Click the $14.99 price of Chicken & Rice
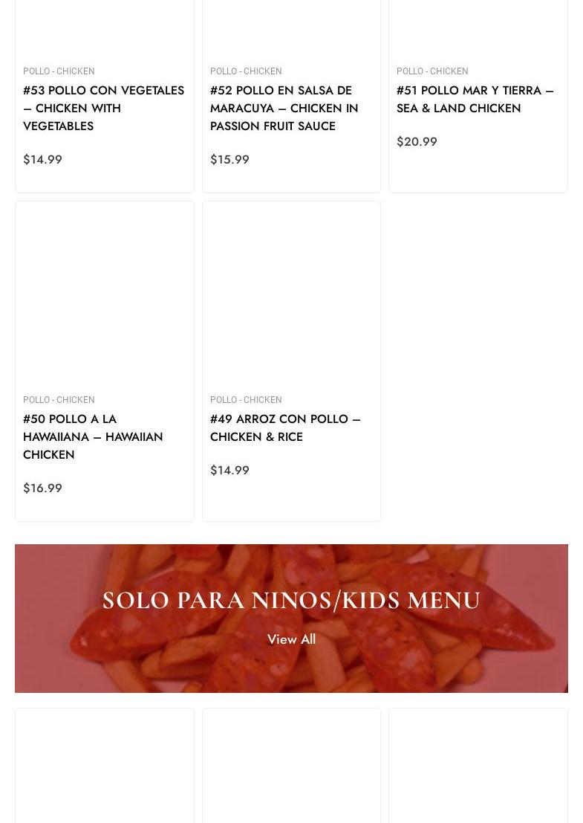Screen dimensions: 583x823 [229, 470]
